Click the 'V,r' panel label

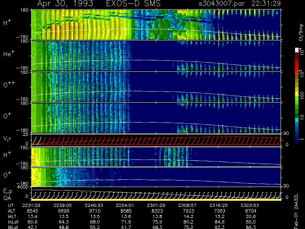click(7, 139)
